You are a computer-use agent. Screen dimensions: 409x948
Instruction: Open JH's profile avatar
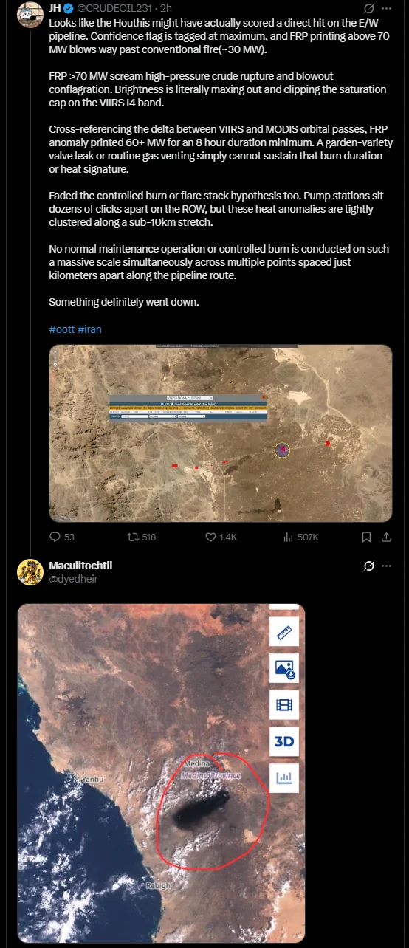pyautogui.click(x=30, y=14)
